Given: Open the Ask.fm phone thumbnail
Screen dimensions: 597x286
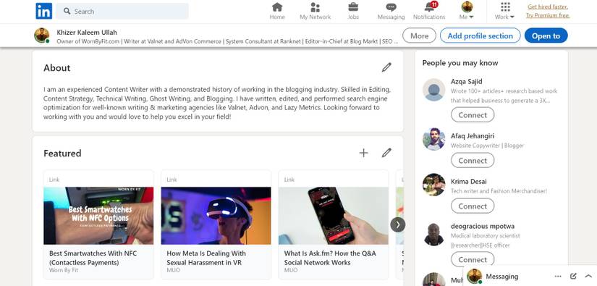Looking at the screenshot, I should pyautogui.click(x=333, y=216).
